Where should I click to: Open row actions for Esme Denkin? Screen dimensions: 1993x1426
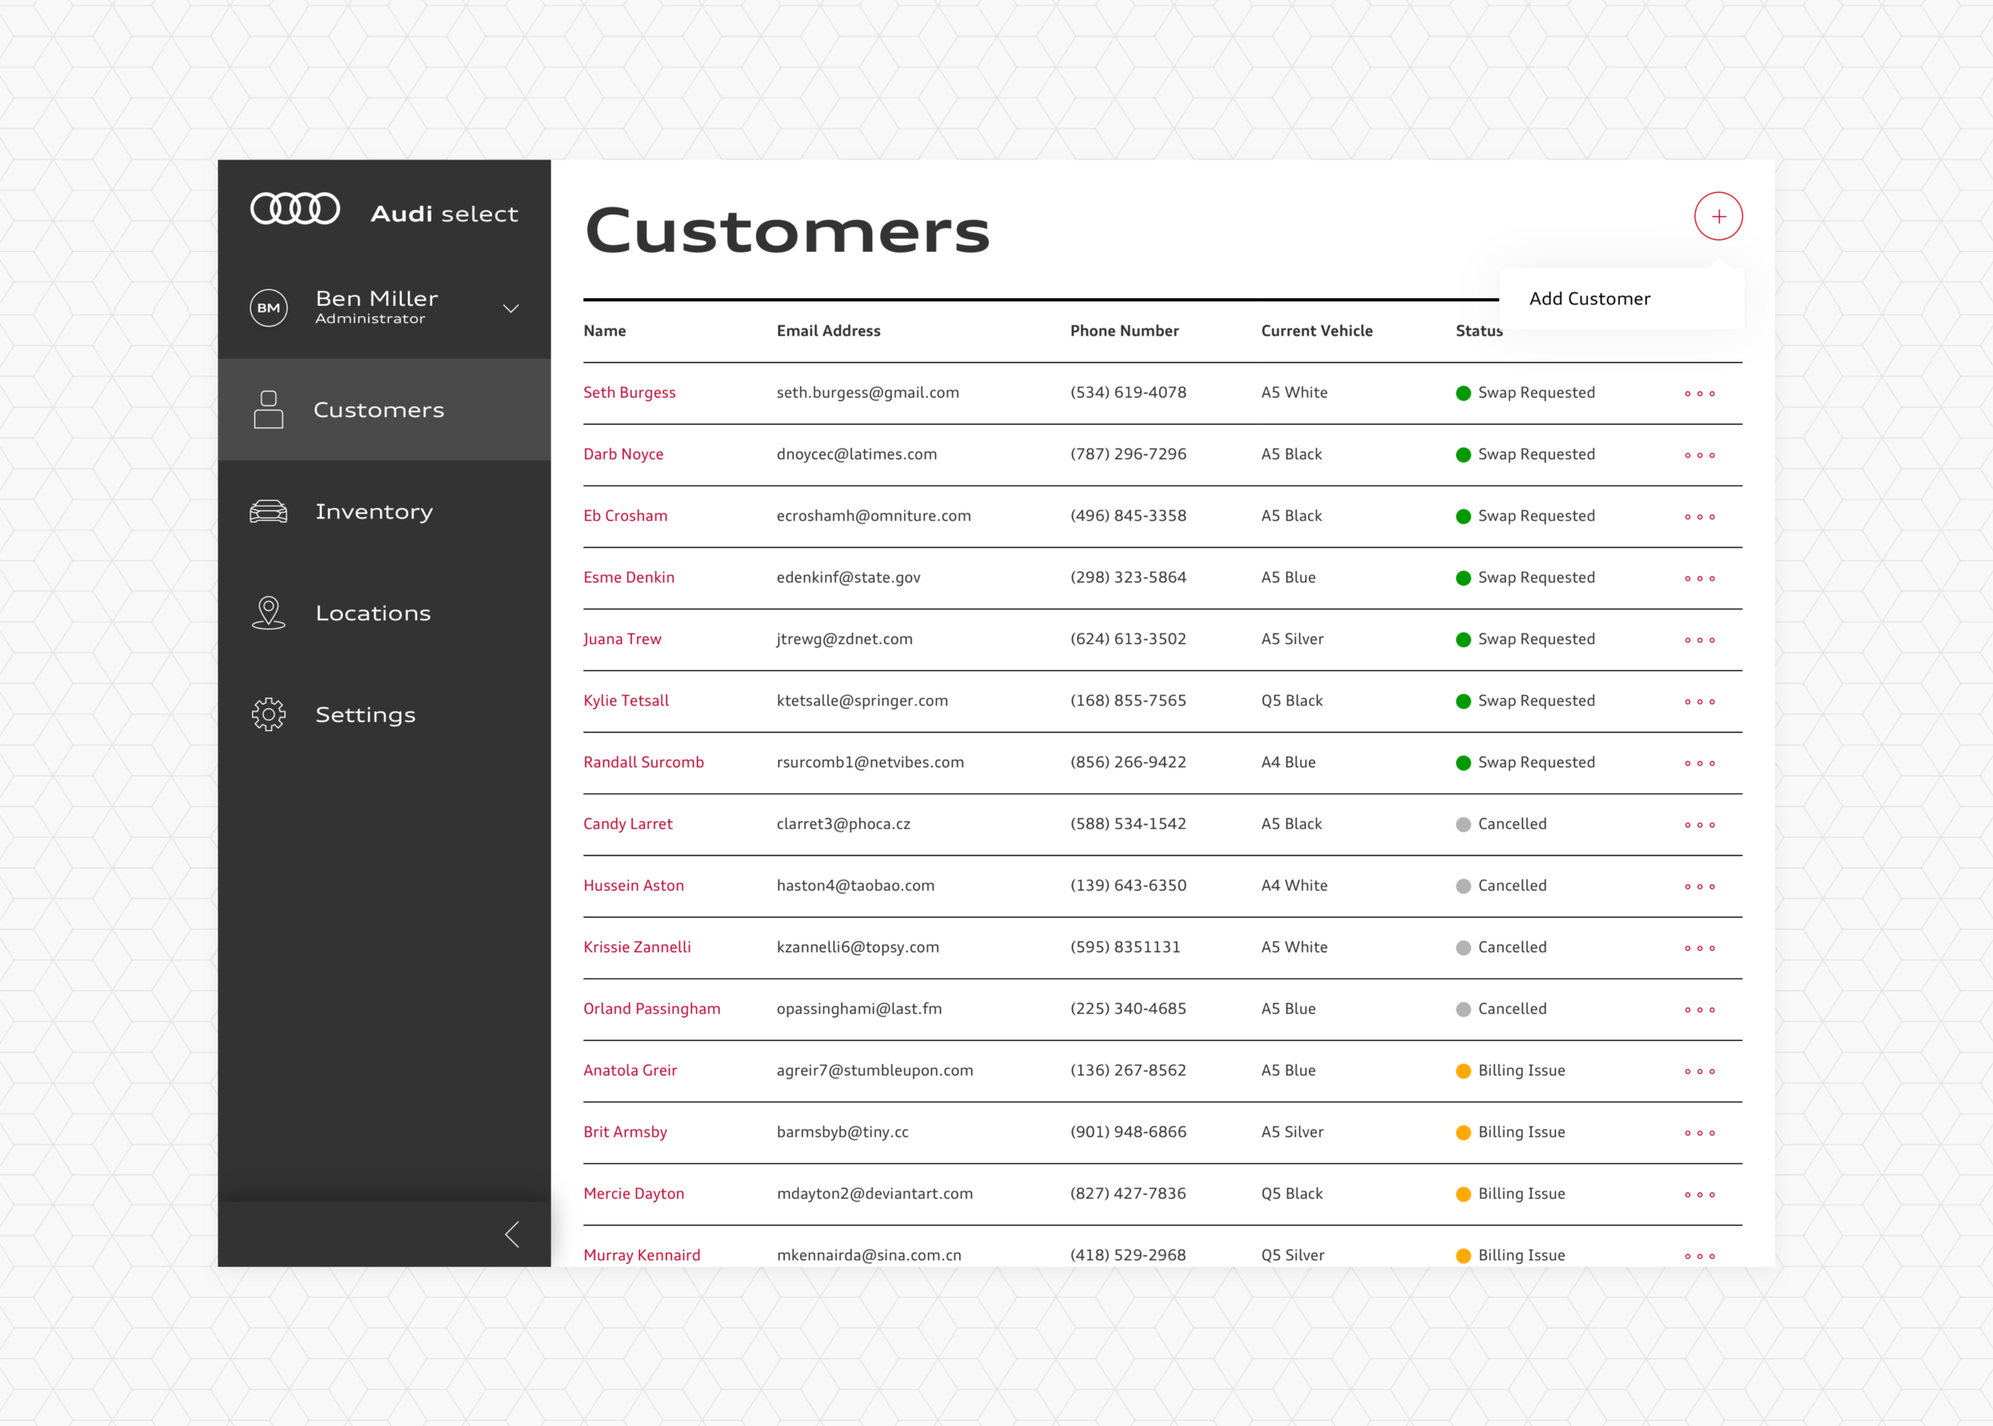click(1700, 578)
